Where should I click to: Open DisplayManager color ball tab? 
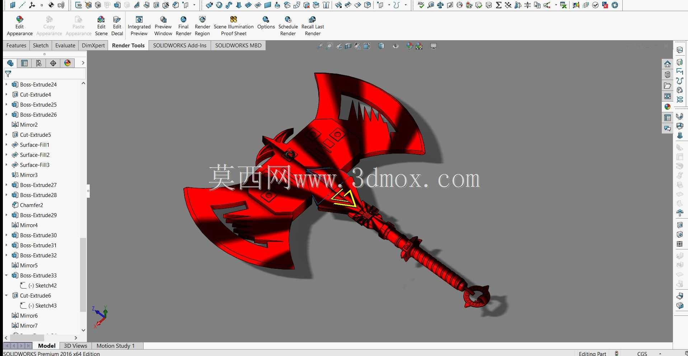[67, 63]
